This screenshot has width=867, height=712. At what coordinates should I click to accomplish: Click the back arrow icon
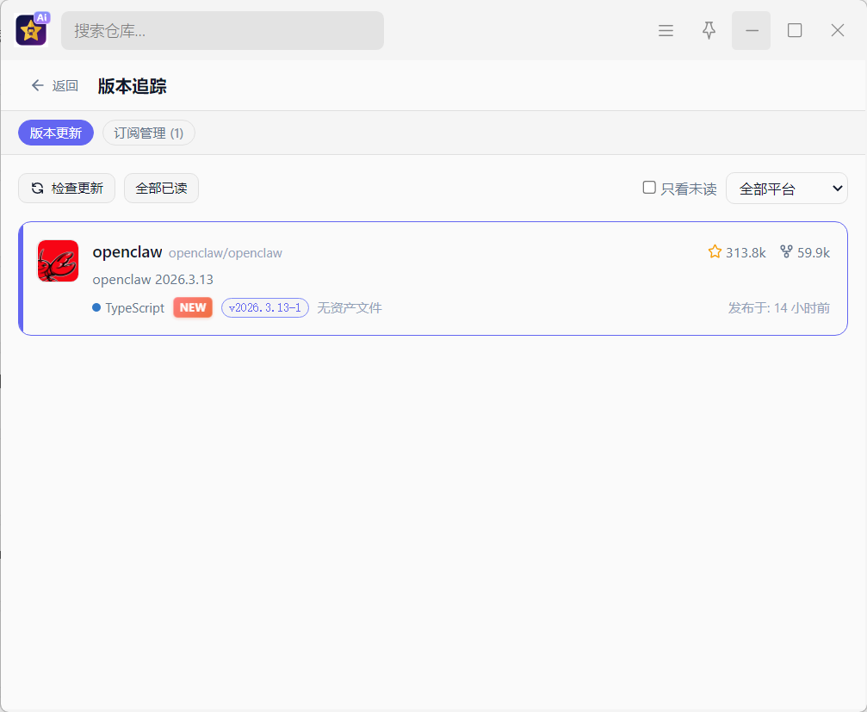click(37, 85)
